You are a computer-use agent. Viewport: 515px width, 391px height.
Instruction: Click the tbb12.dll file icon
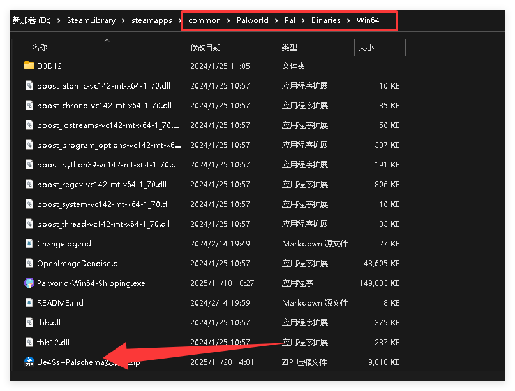(x=29, y=342)
